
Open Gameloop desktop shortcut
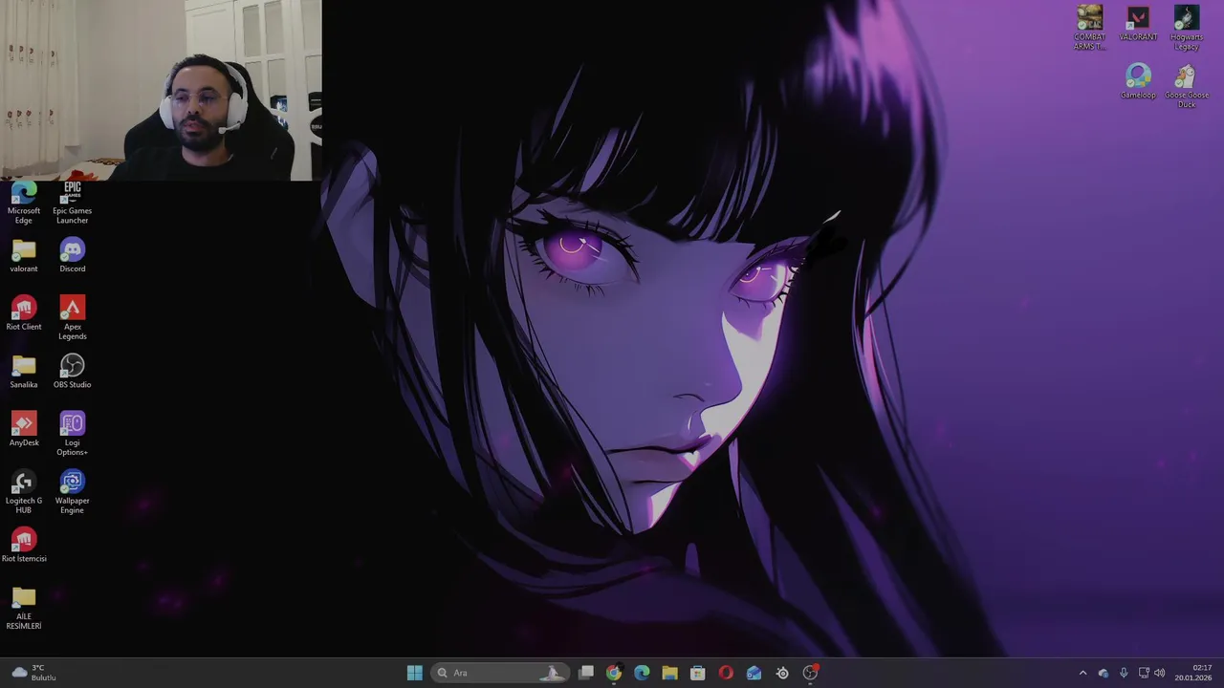1138,82
